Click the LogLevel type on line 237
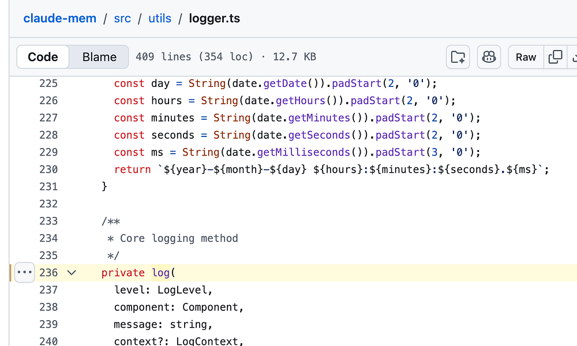Image resolution: width=577 pixels, height=346 pixels. coord(182,290)
